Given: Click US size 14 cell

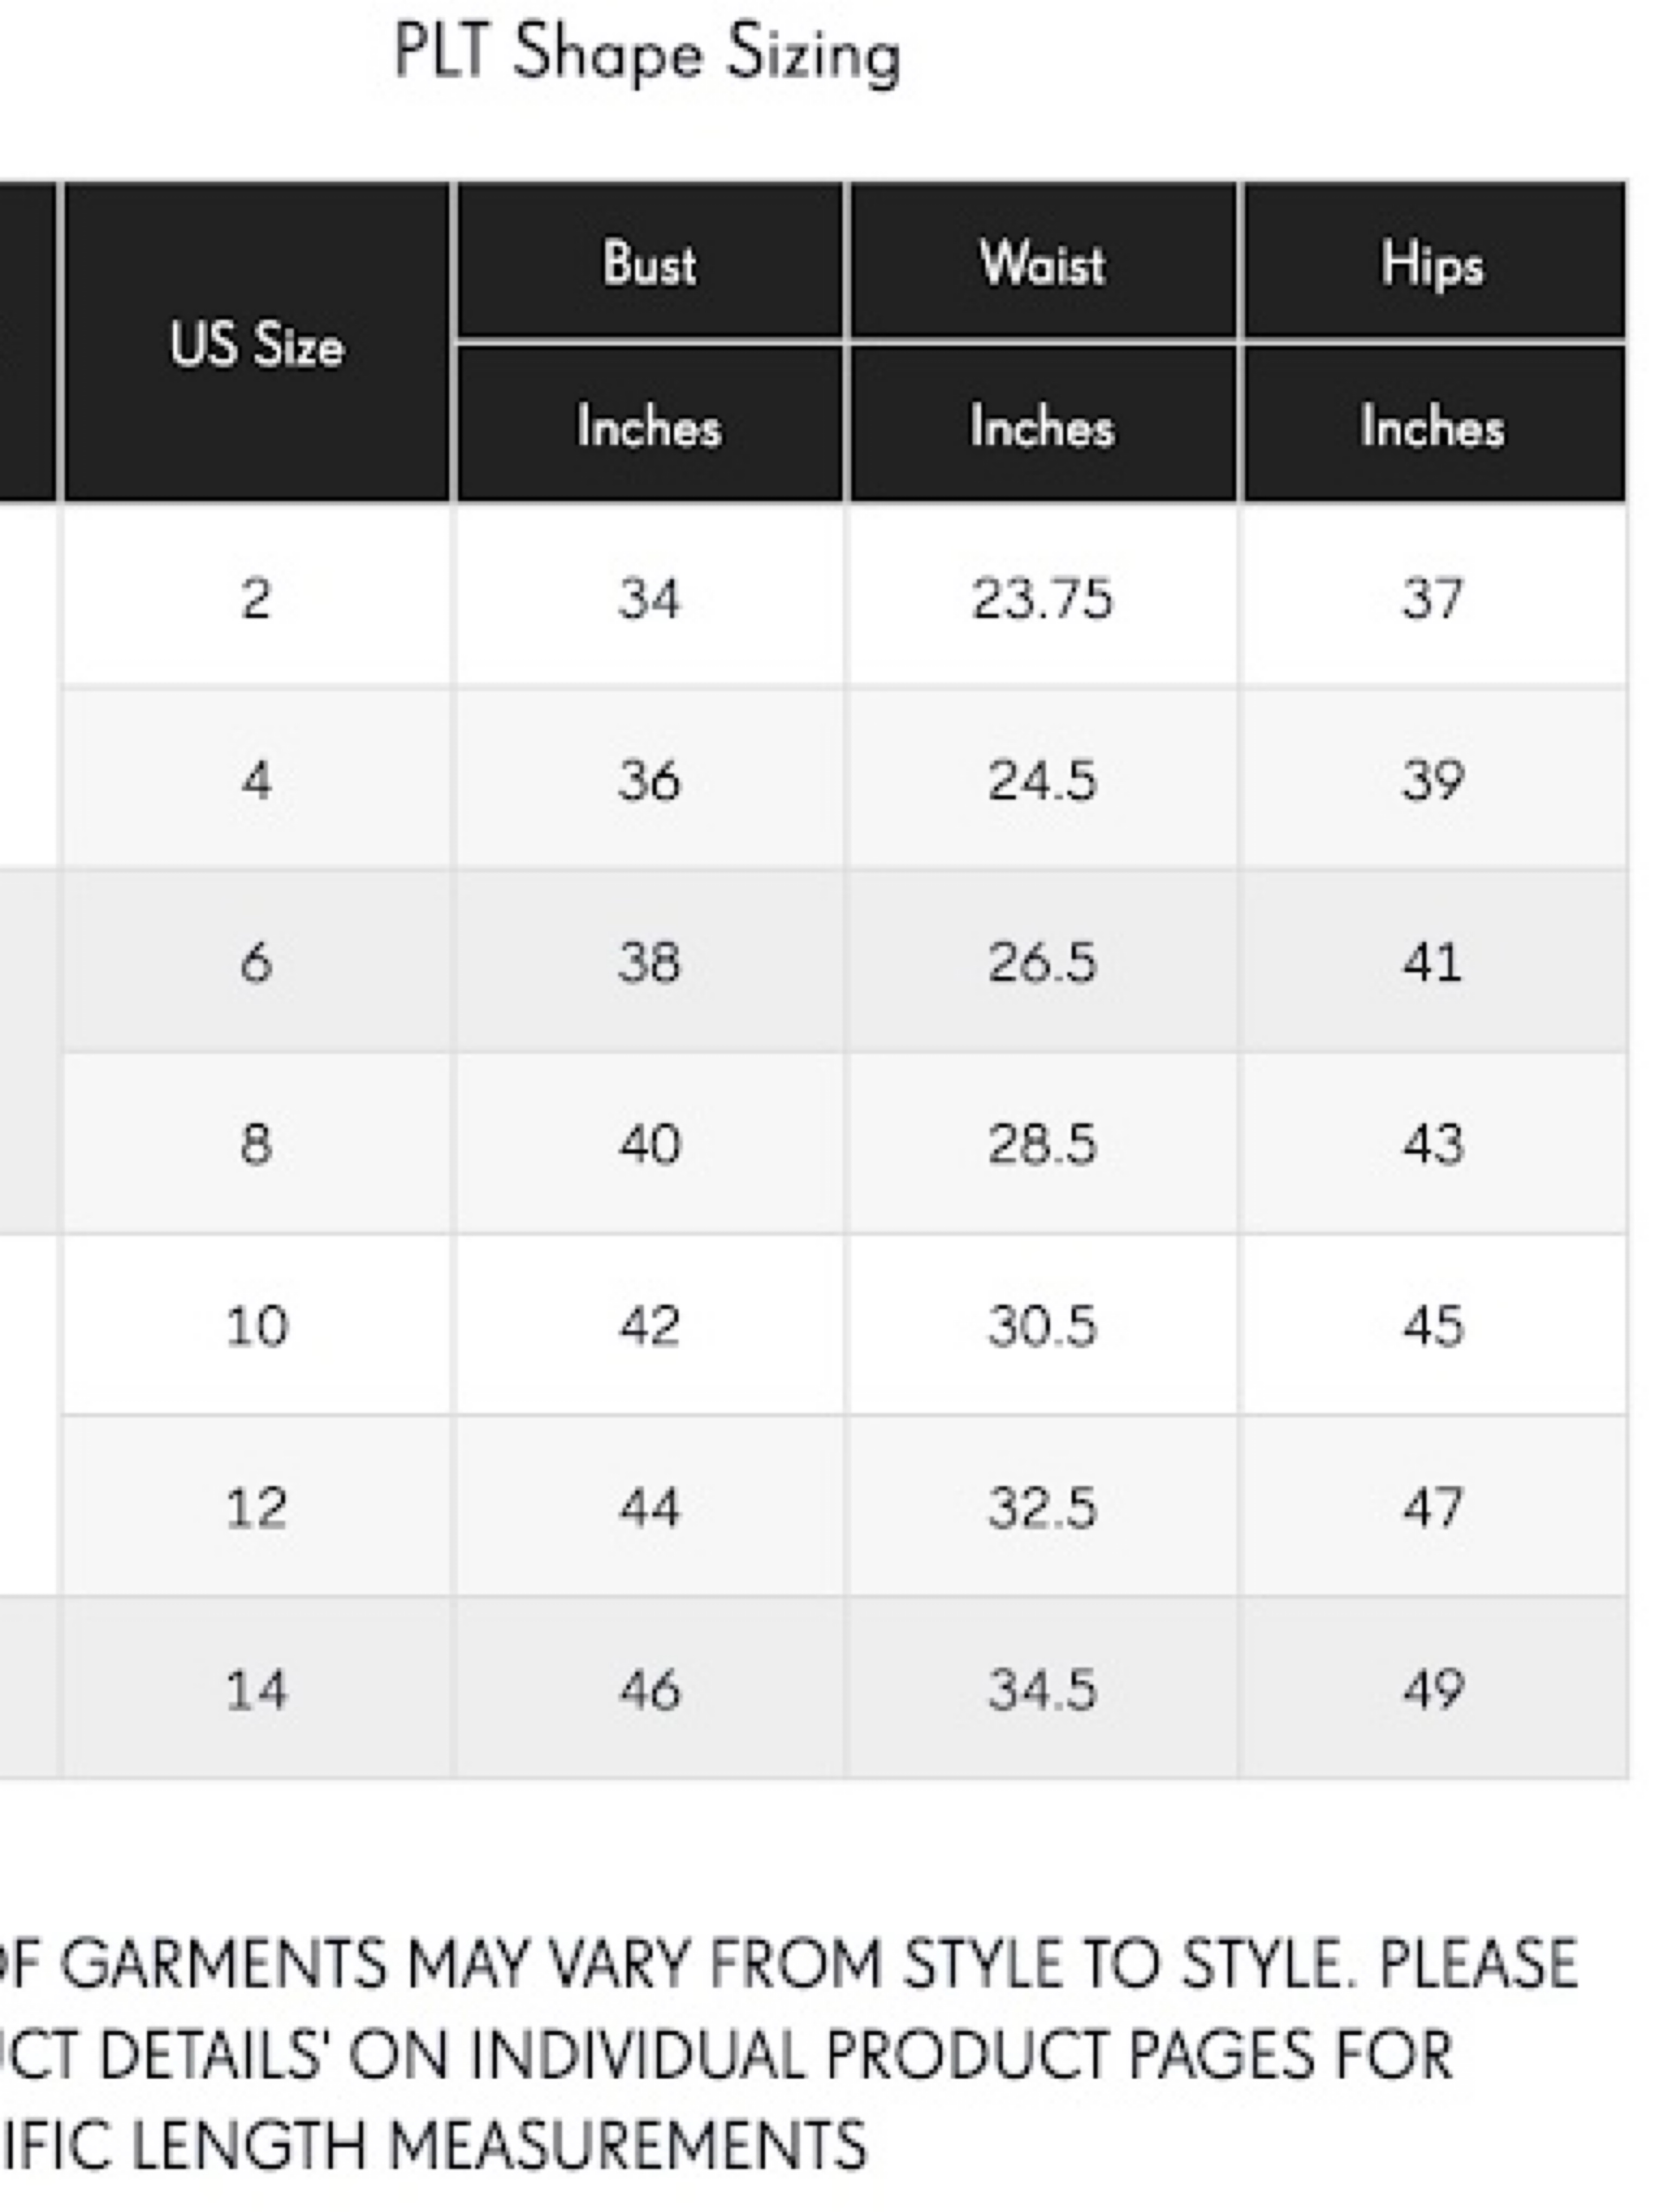Looking at the screenshot, I should [x=257, y=1688].
